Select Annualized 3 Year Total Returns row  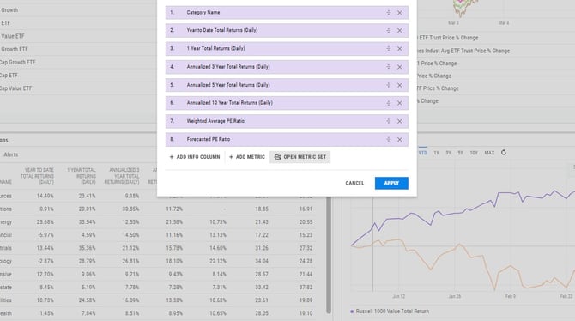[287, 67]
